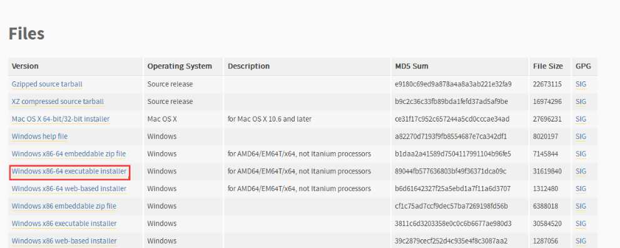620x248 pixels.
Task: Open Windows x86-64 web-based installer link
Action: [69, 189]
